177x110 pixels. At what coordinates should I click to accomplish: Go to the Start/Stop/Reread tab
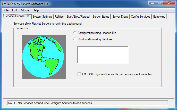pyautogui.click(x=78, y=17)
